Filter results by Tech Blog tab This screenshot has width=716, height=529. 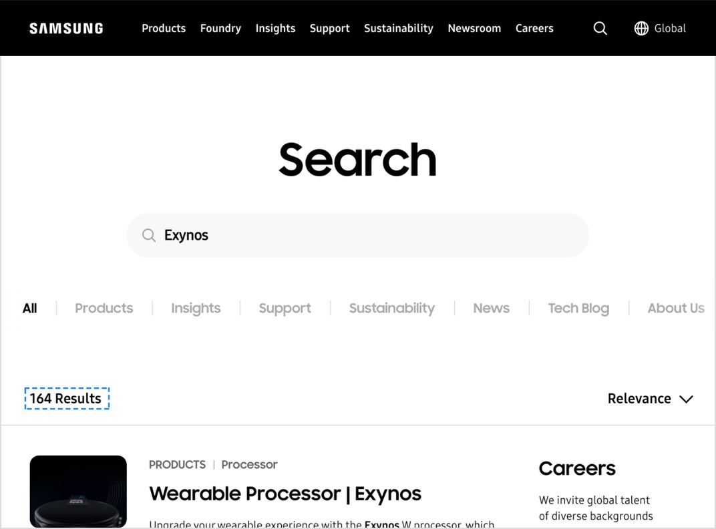(578, 308)
